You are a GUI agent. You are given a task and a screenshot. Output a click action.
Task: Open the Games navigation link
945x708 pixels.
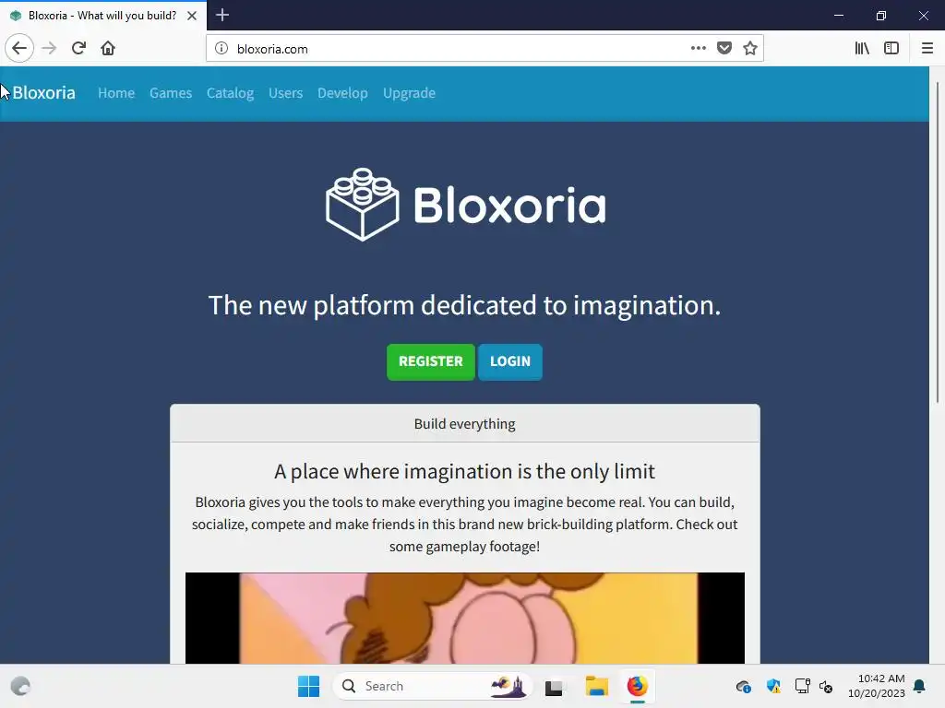click(x=171, y=93)
